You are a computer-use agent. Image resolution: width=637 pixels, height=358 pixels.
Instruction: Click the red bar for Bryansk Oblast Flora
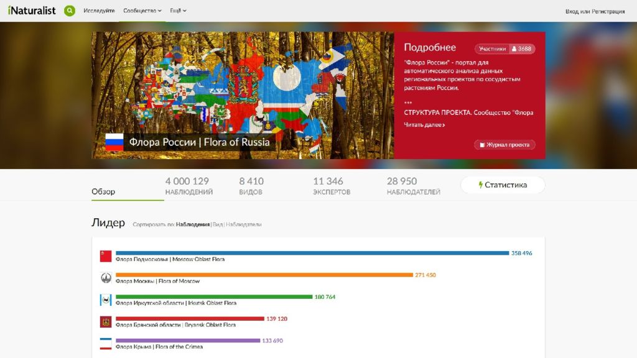190,319
